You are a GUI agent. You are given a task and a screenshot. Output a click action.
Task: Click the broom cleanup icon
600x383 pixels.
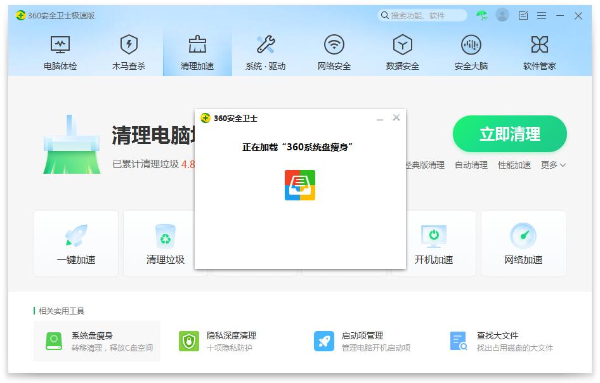click(72, 144)
